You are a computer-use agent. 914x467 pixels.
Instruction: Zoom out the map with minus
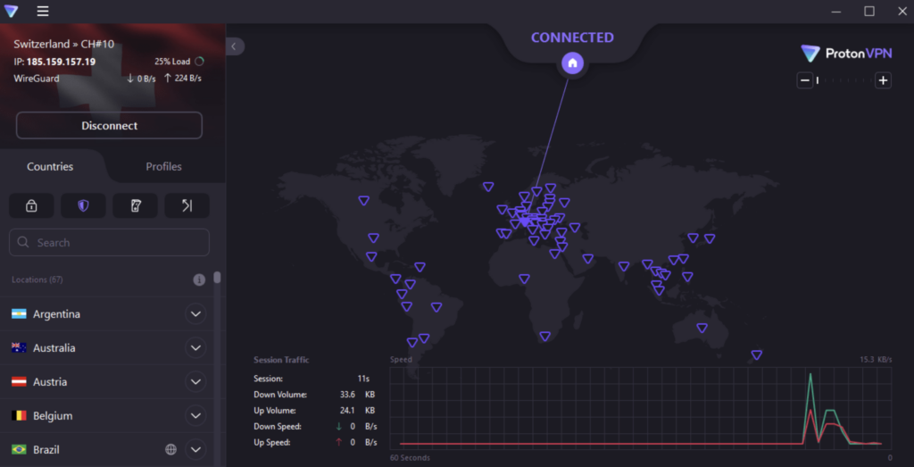[805, 80]
